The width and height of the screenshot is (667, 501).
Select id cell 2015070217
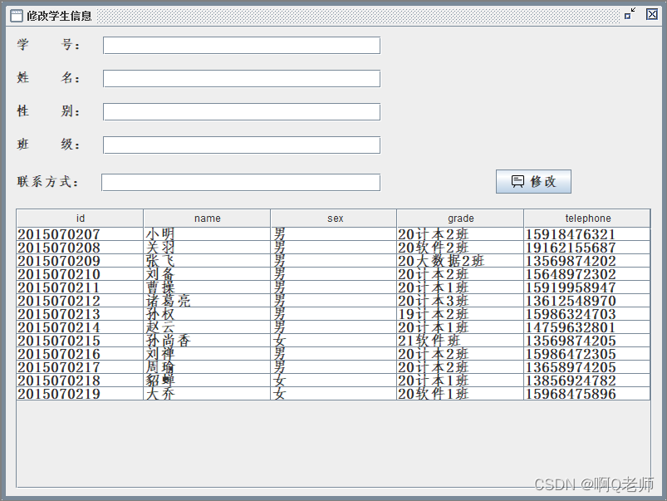[x=80, y=367]
